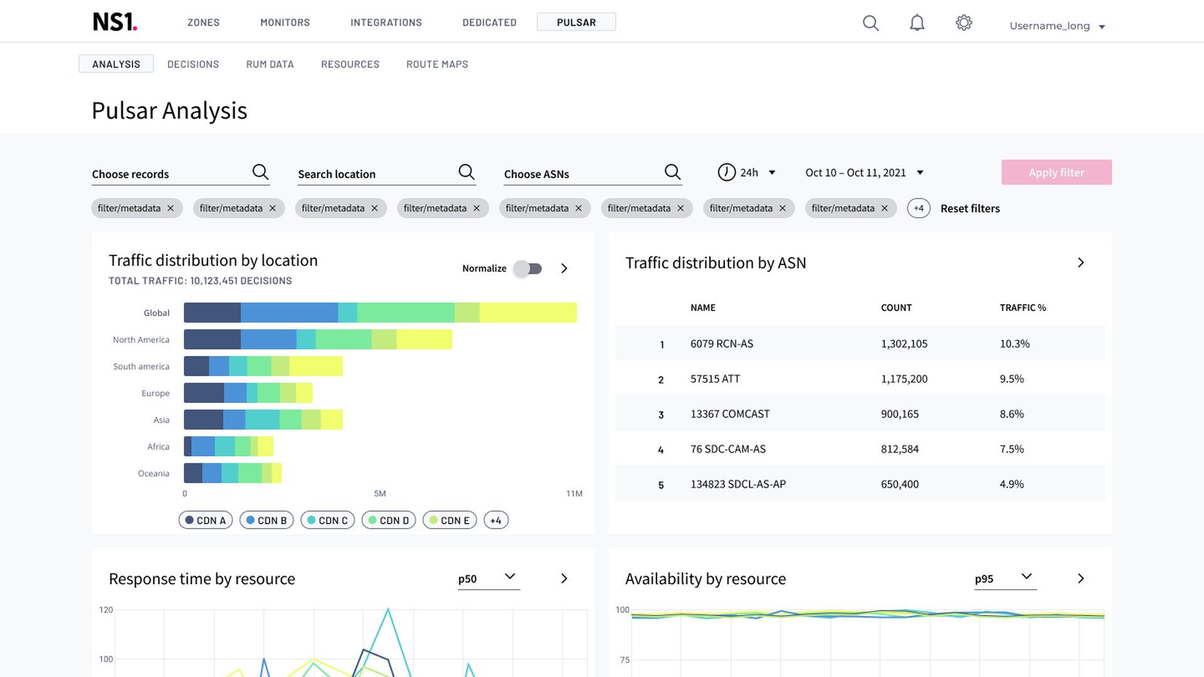Viewport: 1204px width, 677px height.
Task: Open the Oct 10 – Oct 11 date dropdown
Action: click(x=864, y=172)
